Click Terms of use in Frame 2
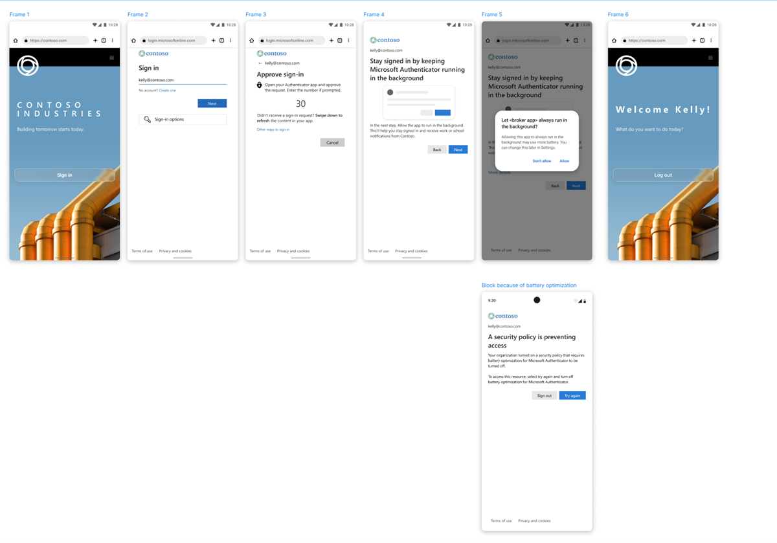The width and height of the screenshot is (777, 543). click(x=142, y=251)
